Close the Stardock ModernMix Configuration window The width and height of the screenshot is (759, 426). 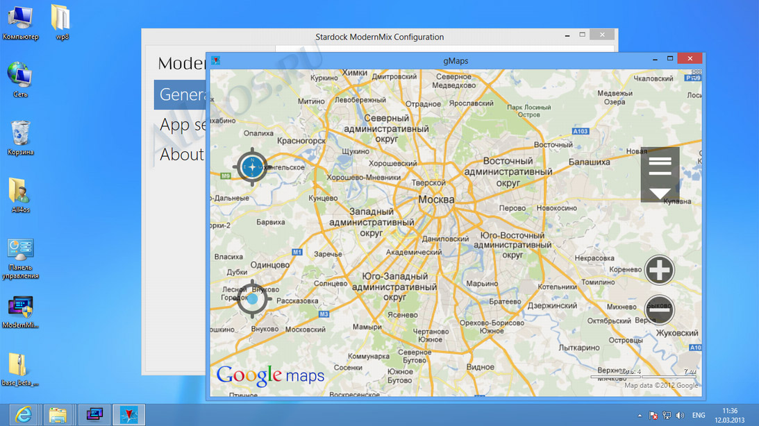click(602, 35)
